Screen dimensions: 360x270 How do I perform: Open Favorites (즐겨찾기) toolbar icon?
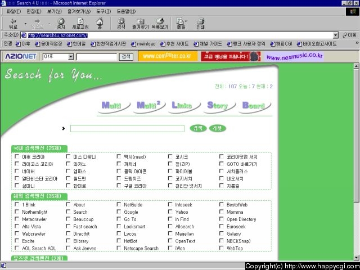tap(141, 24)
